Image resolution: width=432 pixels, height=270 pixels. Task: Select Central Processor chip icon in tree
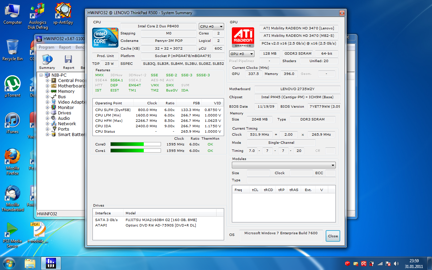54,80
